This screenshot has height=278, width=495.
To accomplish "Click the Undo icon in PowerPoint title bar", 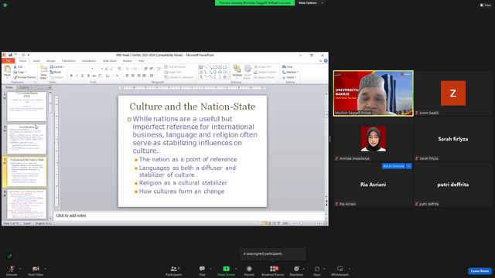I will (x=15, y=55).
